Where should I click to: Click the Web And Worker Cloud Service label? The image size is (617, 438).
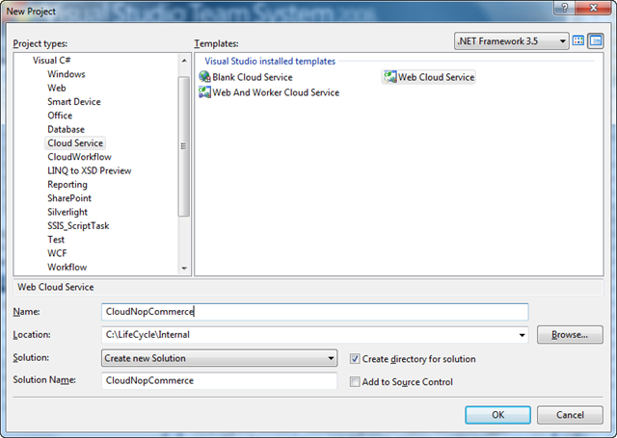tap(276, 92)
